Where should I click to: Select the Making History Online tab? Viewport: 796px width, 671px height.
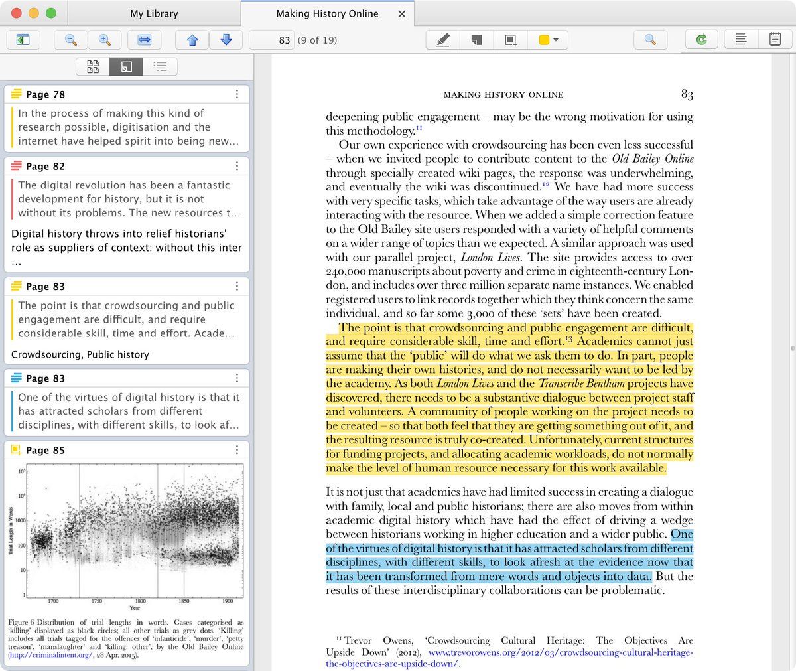tap(327, 13)
